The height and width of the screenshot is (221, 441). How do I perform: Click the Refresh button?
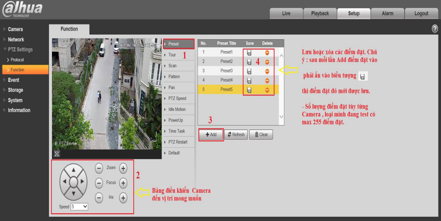236,135
